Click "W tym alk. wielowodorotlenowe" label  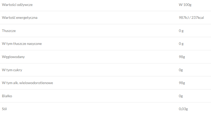(28, 83)
